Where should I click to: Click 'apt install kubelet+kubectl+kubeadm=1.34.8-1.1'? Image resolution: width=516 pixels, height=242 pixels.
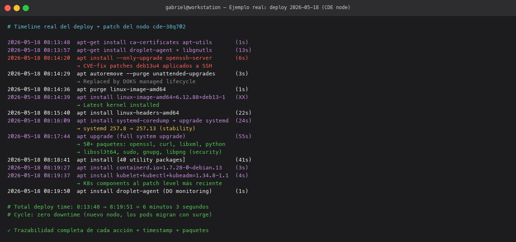(153, 176)
